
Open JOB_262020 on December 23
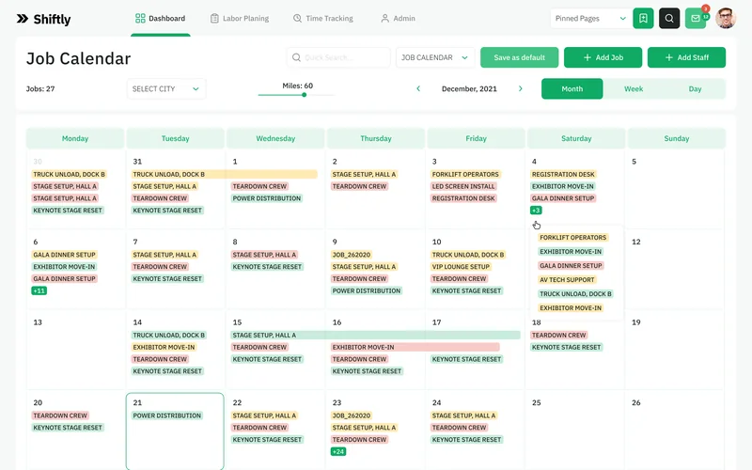351,415
